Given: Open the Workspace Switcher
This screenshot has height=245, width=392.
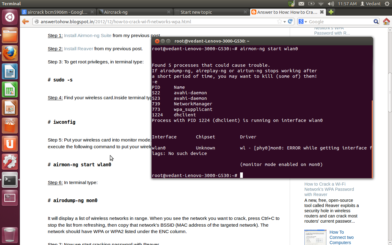Looking at the screenshot, I should pos(10,198).
